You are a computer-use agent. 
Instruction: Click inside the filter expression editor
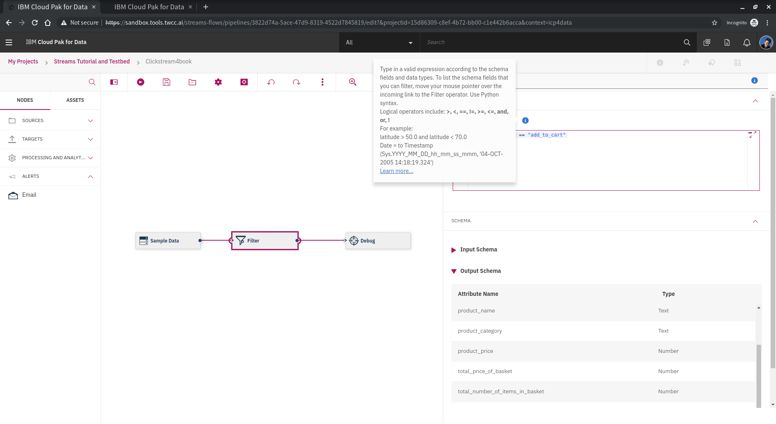(606, 160)
